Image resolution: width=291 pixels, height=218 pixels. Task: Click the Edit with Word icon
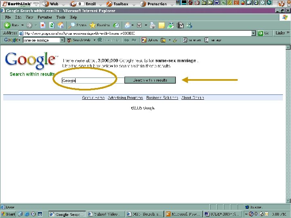(139, 25)
